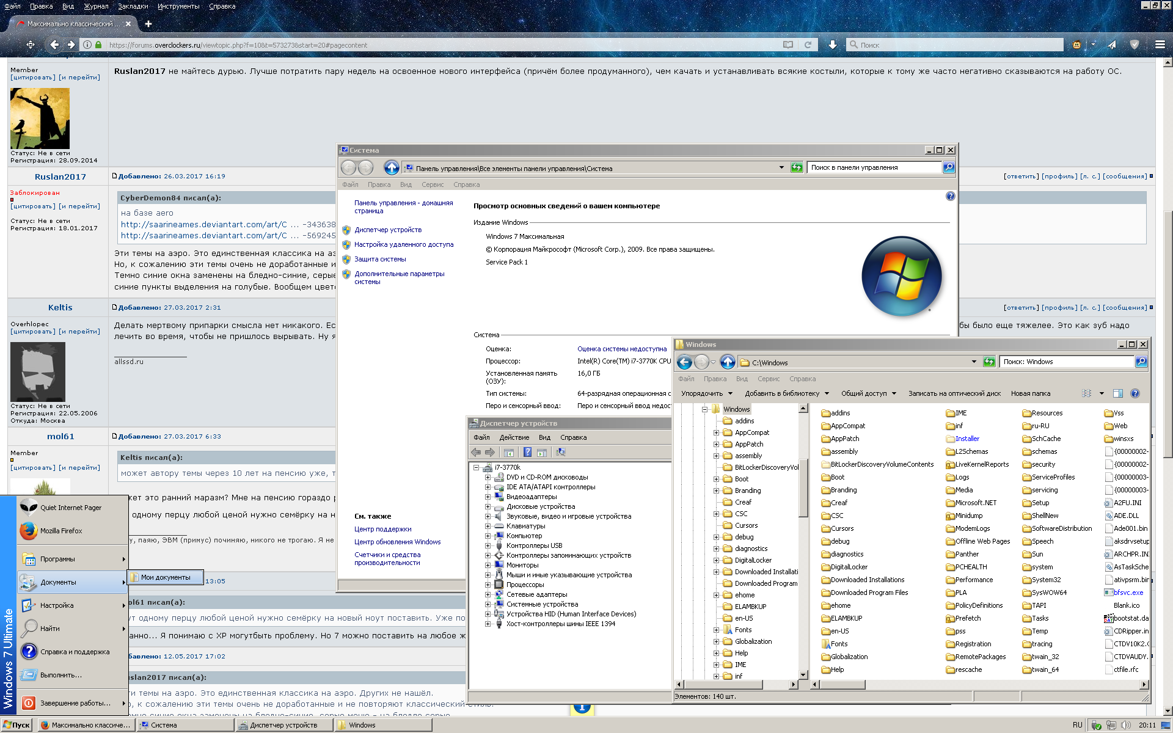The height and width of the screenshot is (733, 1173).
Task: Click scan for hardware changes toolbar icon
Action: pyautogui.click(x=560, y=453)
